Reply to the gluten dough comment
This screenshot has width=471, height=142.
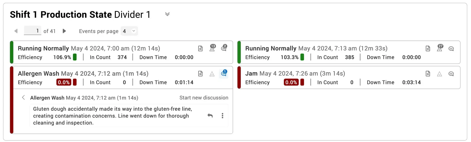pos(210,116)
